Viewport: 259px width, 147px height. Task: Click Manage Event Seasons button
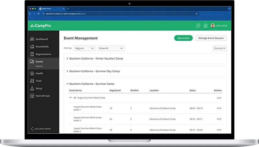point(211,38)
